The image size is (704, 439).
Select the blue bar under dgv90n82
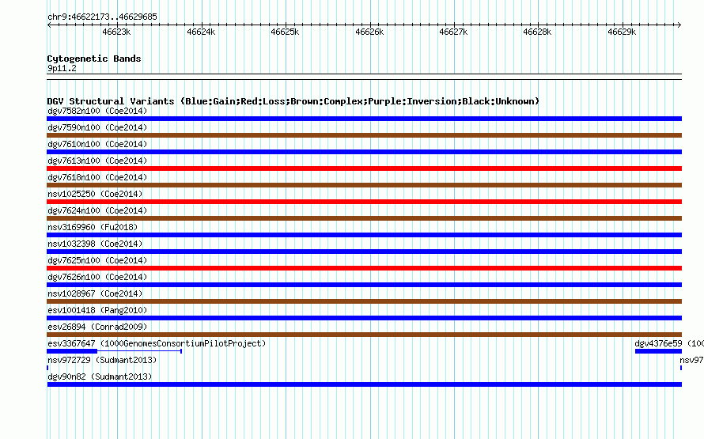pos(364,384)
